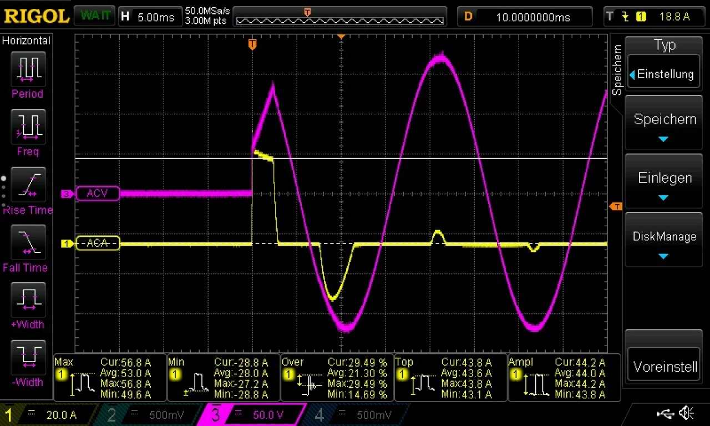Click the ACV channel 3 label
This screenshot has width=710, height=426.
(98, 194)
